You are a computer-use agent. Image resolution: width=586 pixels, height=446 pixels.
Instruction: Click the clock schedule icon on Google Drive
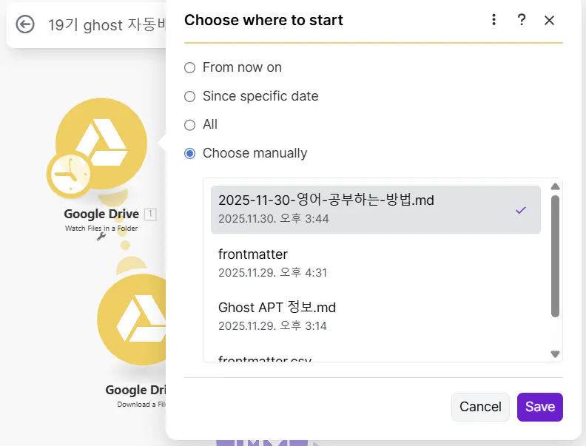tap(70, 174)
